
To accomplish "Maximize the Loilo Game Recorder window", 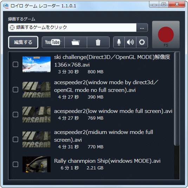I will pos(164,5).
